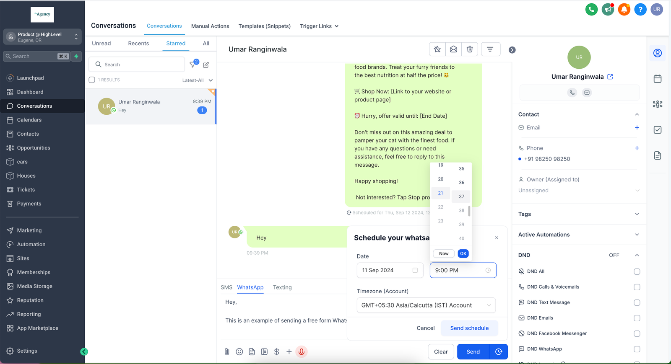This screenshot has height=364, width=671.
Task: Open the Latest-All sort dropdown
Action: [197, 80]
